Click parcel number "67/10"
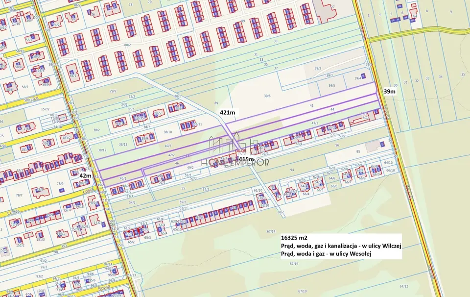The image size is (470, 297). click(x=303, y=291)
